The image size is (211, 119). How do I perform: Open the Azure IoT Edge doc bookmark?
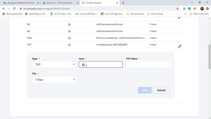click(x=112, y=14)
